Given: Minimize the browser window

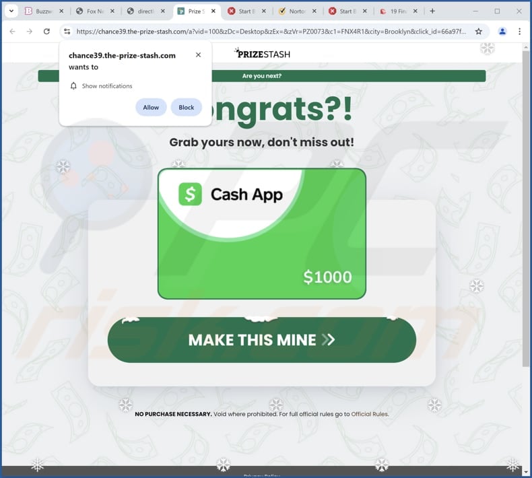Looking at the screenshot, I should point(475,11).
